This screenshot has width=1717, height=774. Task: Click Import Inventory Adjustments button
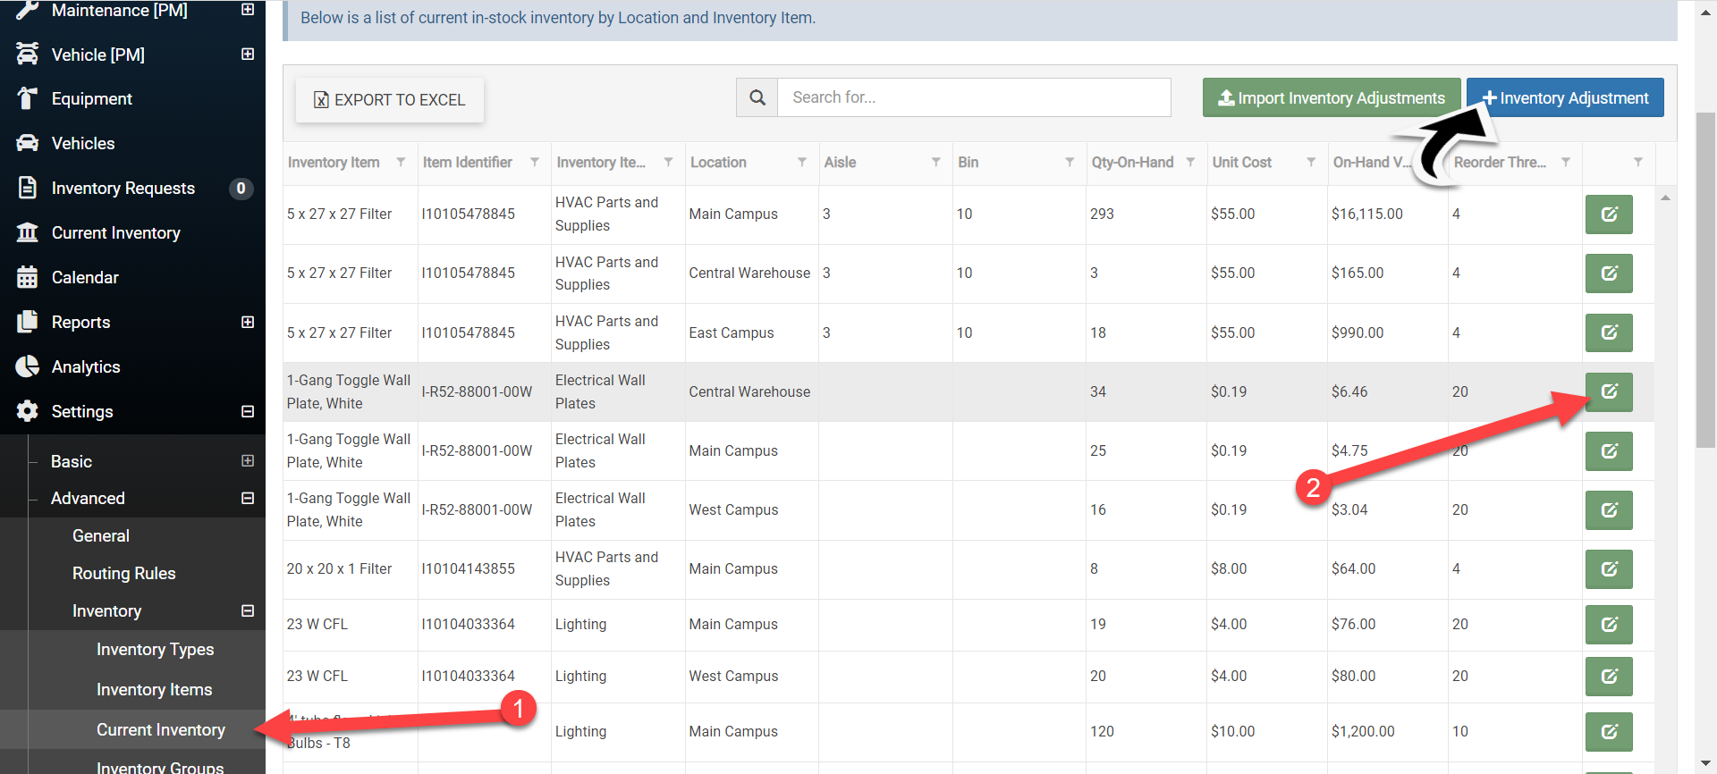[1331, 97]
